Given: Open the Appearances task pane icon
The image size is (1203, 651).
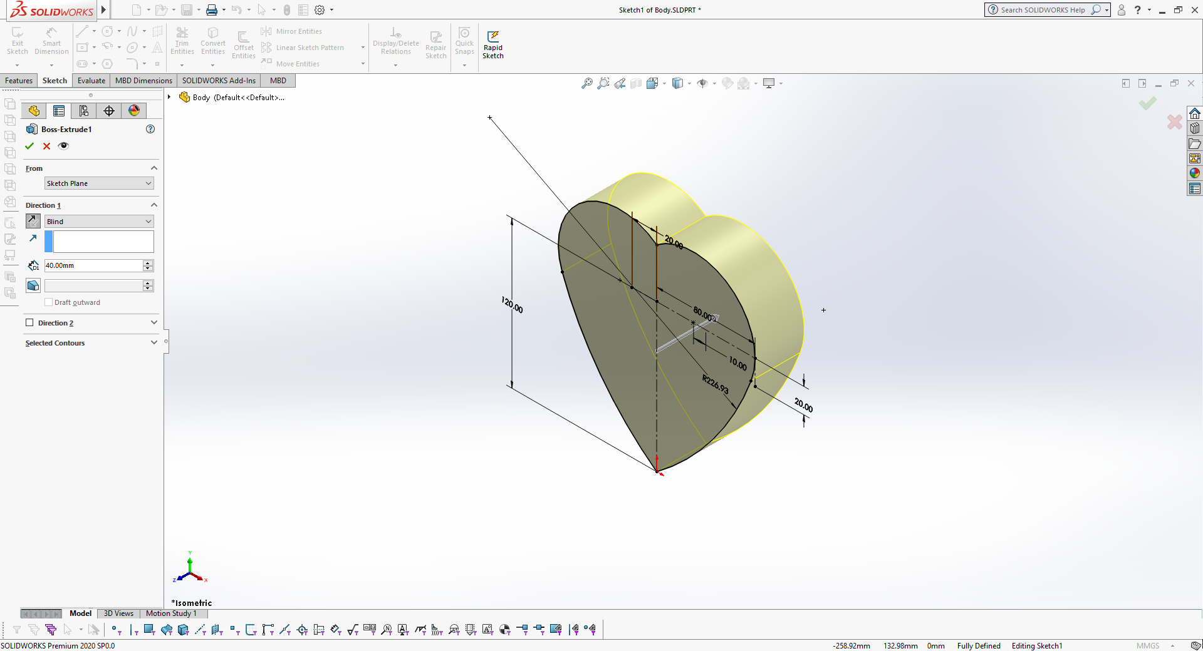Looking at the screenshot, I should [1195, 173].
